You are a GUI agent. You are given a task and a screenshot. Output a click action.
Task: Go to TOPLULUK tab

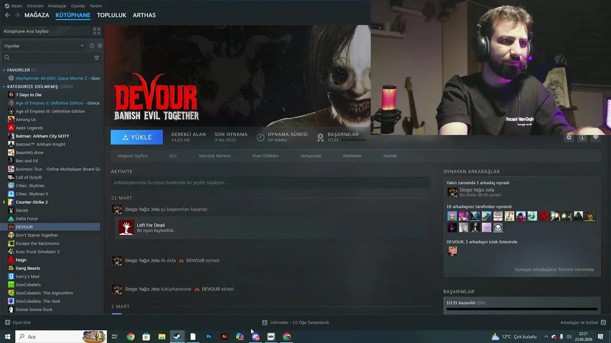(112, 15)
